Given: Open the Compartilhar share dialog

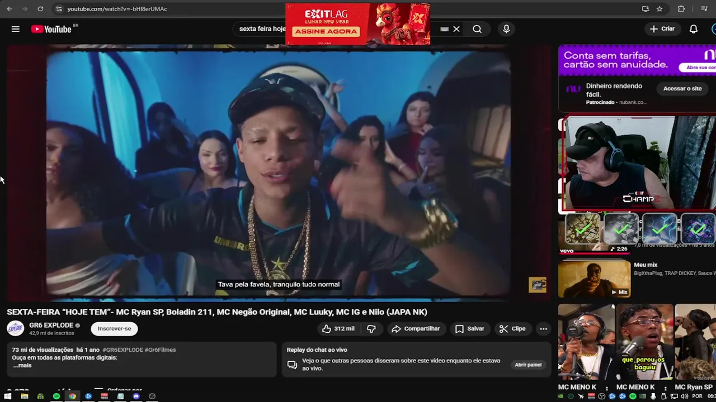Looking at the screenshot, I should pos(415,329).
